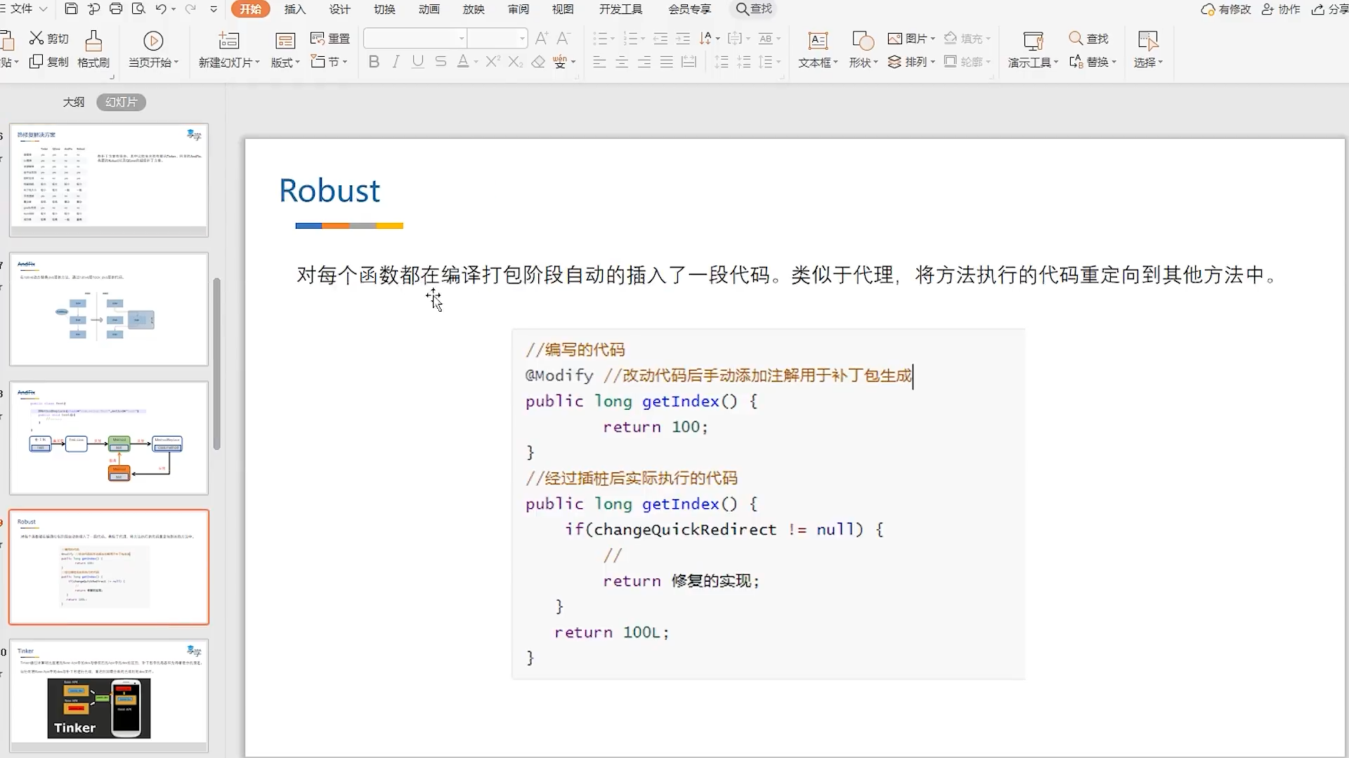This screenshot has width=1349, height=758.
Task: Open the font name dropdown
Action: 462,39
